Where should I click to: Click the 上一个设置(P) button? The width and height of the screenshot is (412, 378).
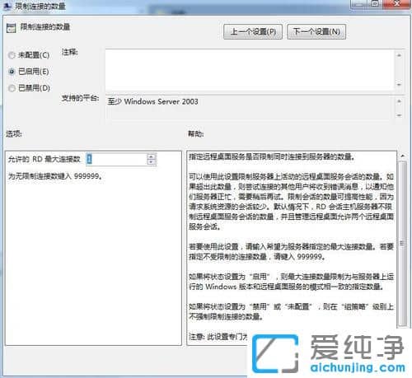point(253,31)
